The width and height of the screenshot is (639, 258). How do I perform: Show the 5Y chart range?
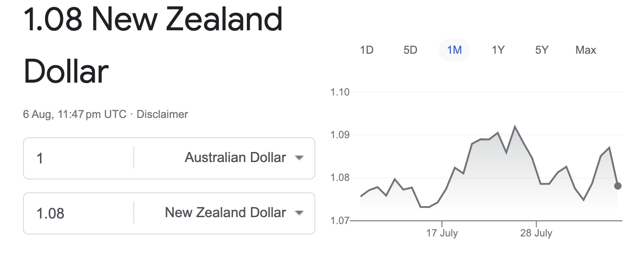tap(542, 50)
